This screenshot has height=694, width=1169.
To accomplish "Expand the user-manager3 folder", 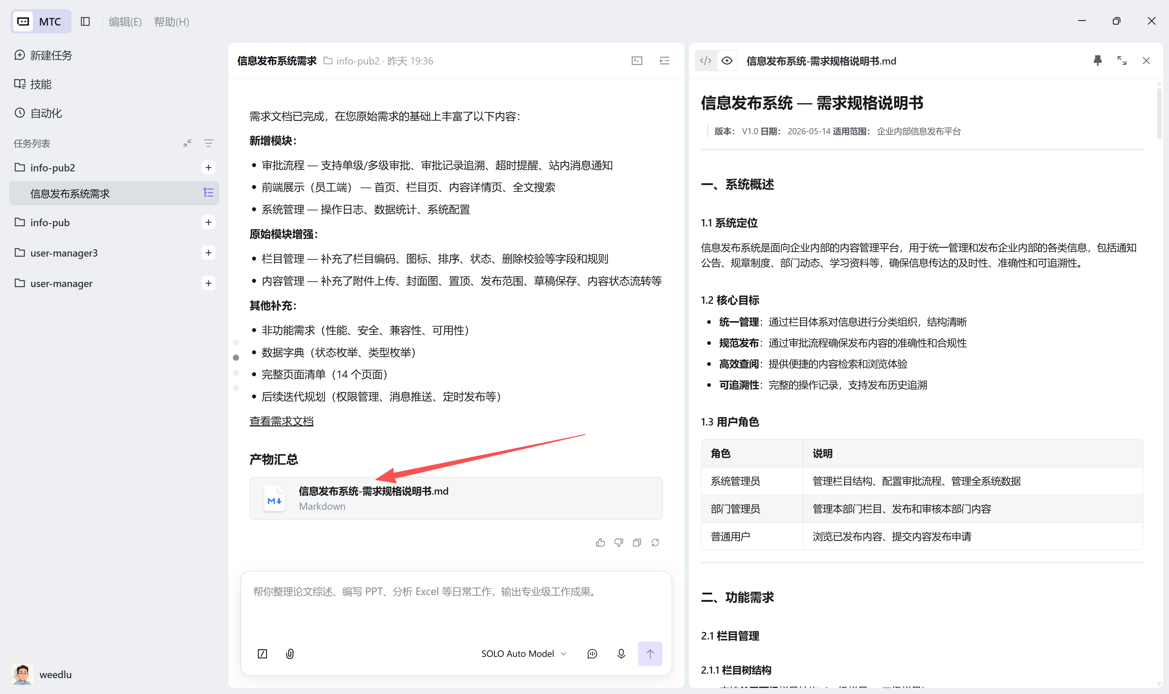I will (x=56, y=253).
